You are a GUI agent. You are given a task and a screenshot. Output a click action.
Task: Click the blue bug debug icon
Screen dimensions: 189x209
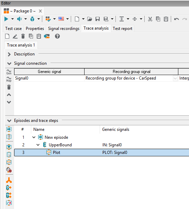(x=32, y=19)
